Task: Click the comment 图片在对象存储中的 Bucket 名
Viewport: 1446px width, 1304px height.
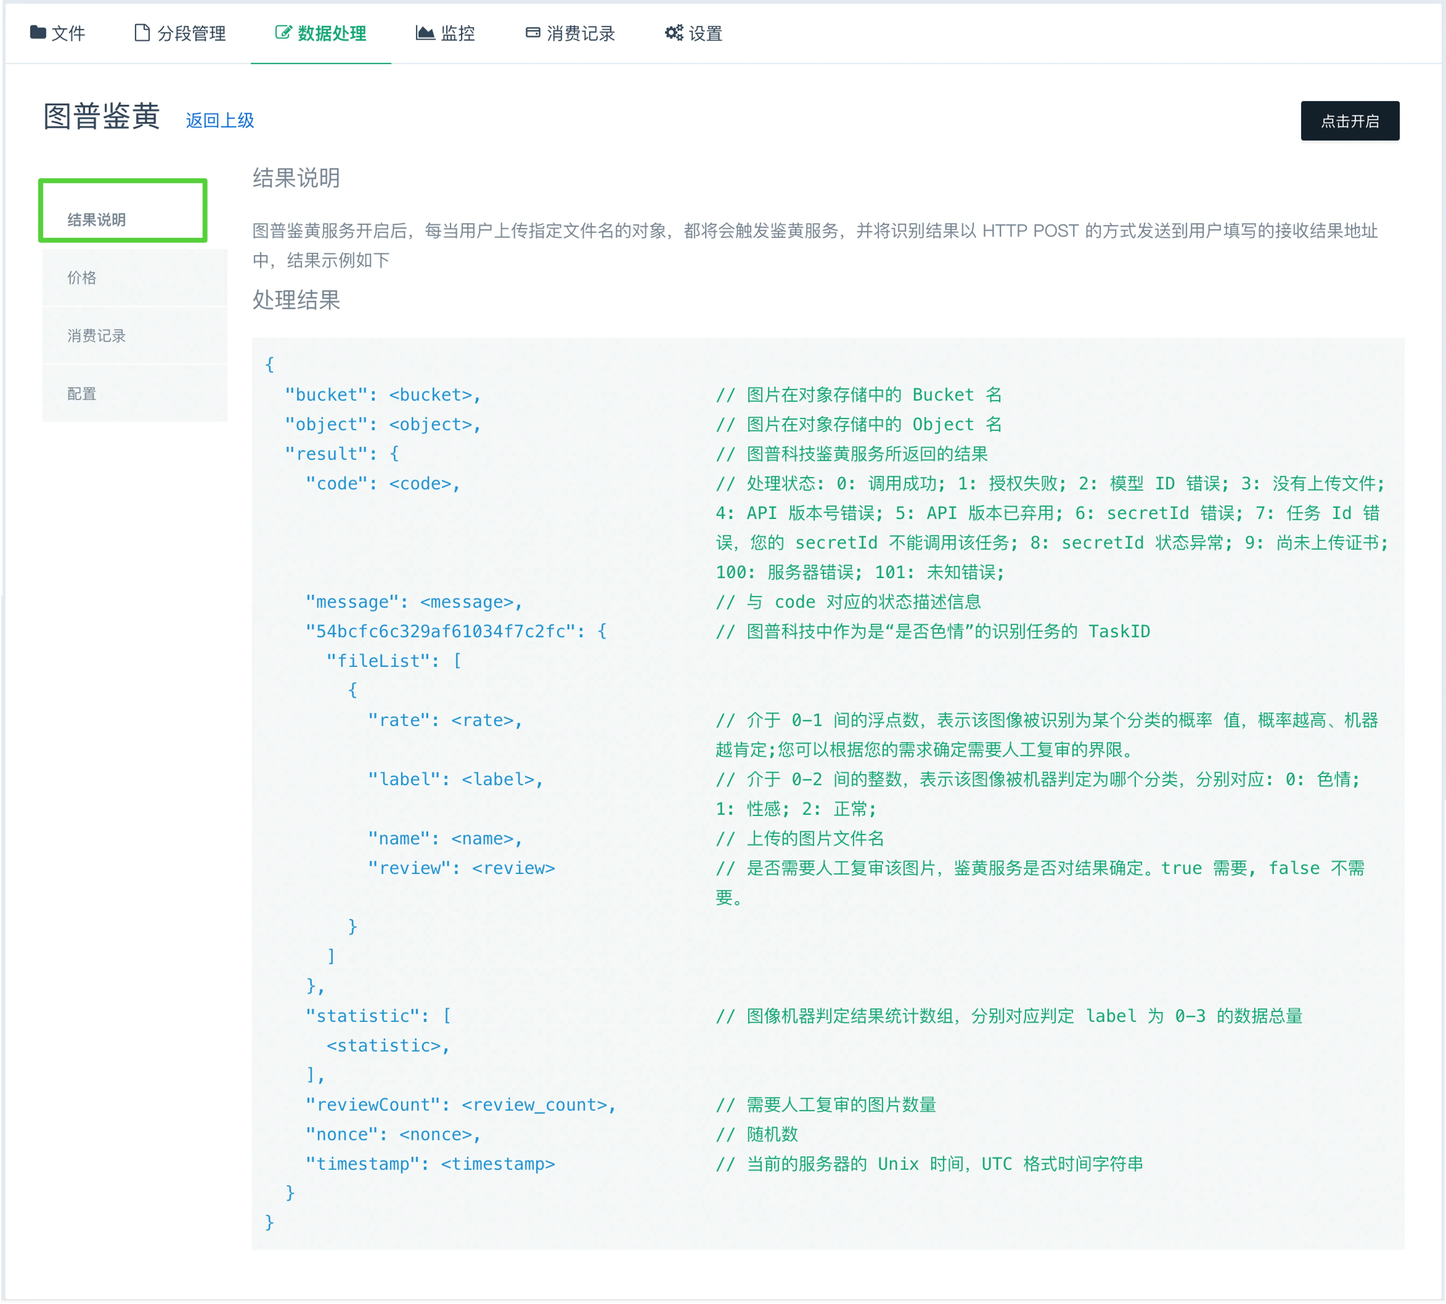Action: (859, 395)
